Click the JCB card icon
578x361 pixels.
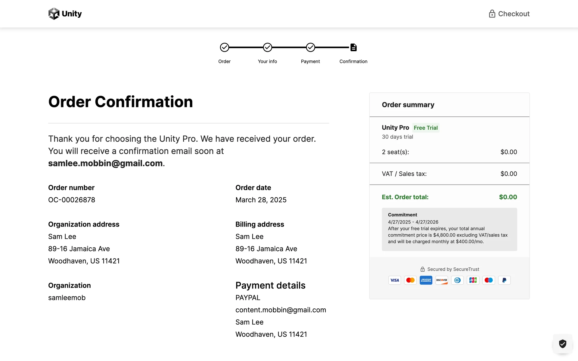coord(473,280)
